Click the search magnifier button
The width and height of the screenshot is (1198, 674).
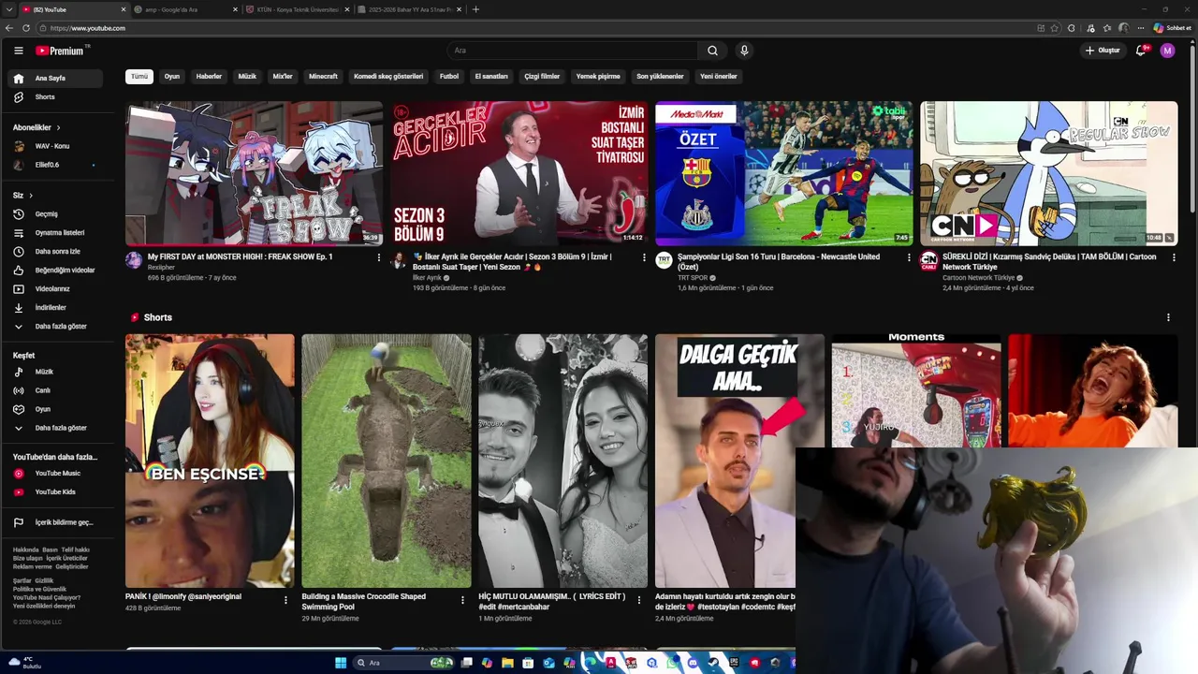[x=712, y=51]
